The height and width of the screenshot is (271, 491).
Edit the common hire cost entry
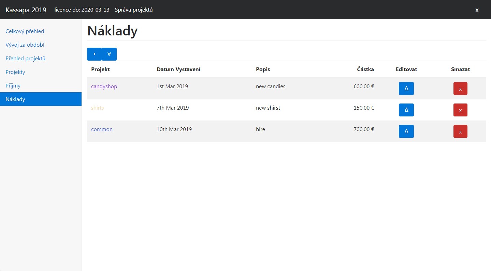coord(406,131)
